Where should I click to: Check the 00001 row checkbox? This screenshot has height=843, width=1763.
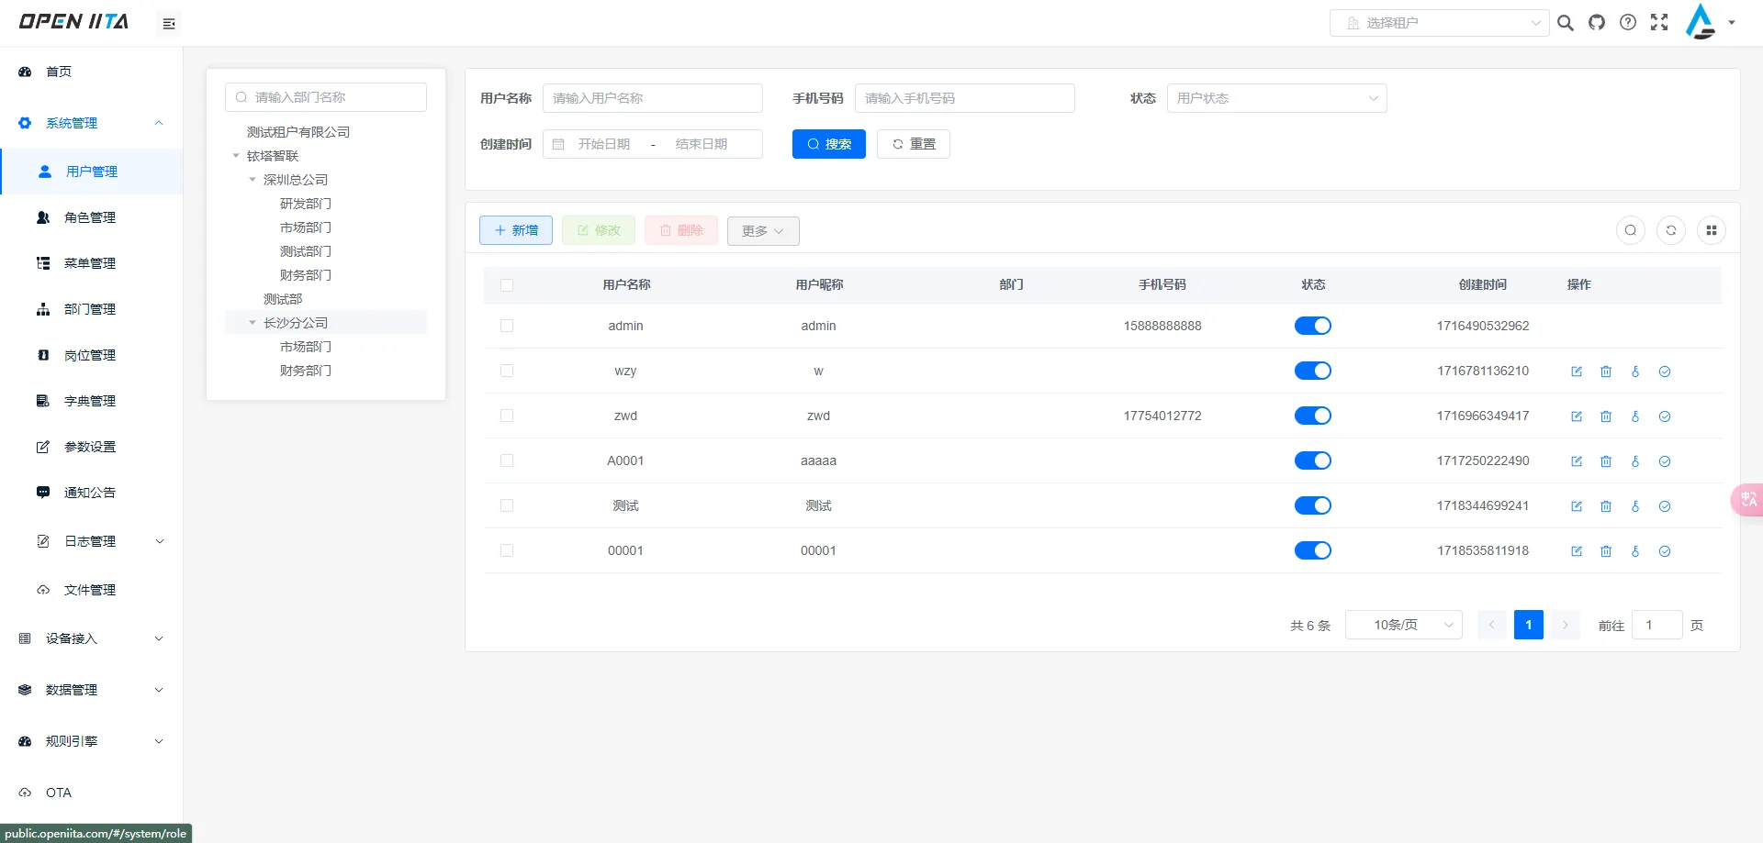507,550
